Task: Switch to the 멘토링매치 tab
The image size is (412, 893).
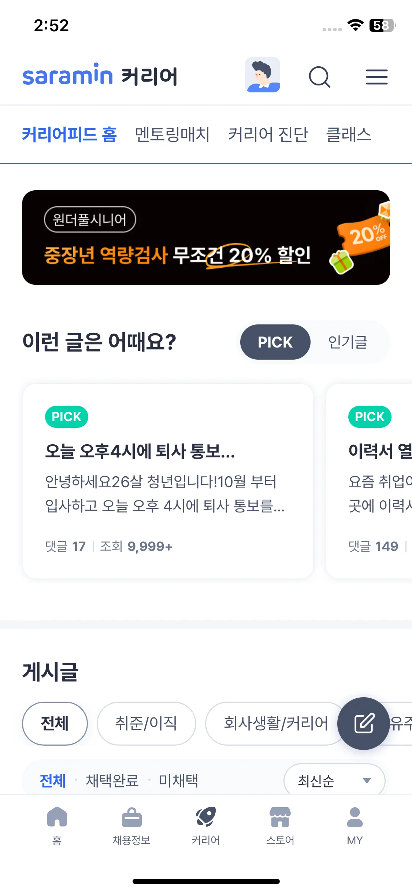Action: 172,135
